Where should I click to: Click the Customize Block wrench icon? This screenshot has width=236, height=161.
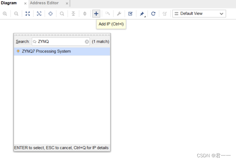tap(119, 14)
